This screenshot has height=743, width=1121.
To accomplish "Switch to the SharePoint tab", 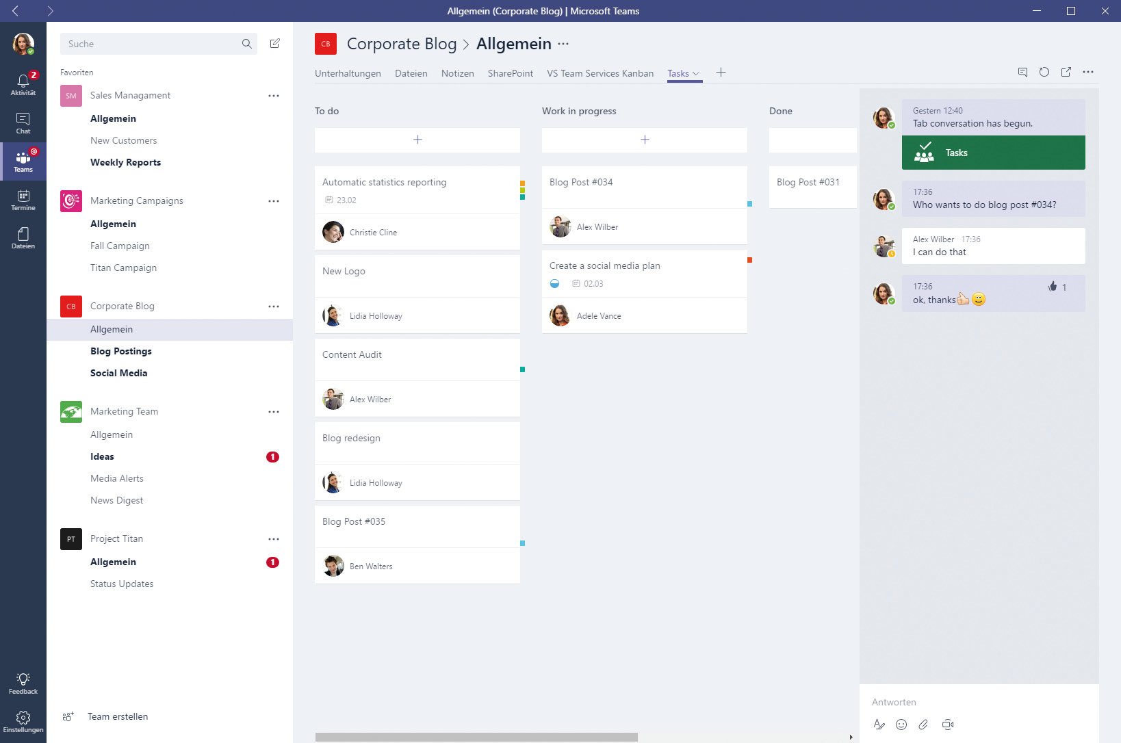I will 511,73.
